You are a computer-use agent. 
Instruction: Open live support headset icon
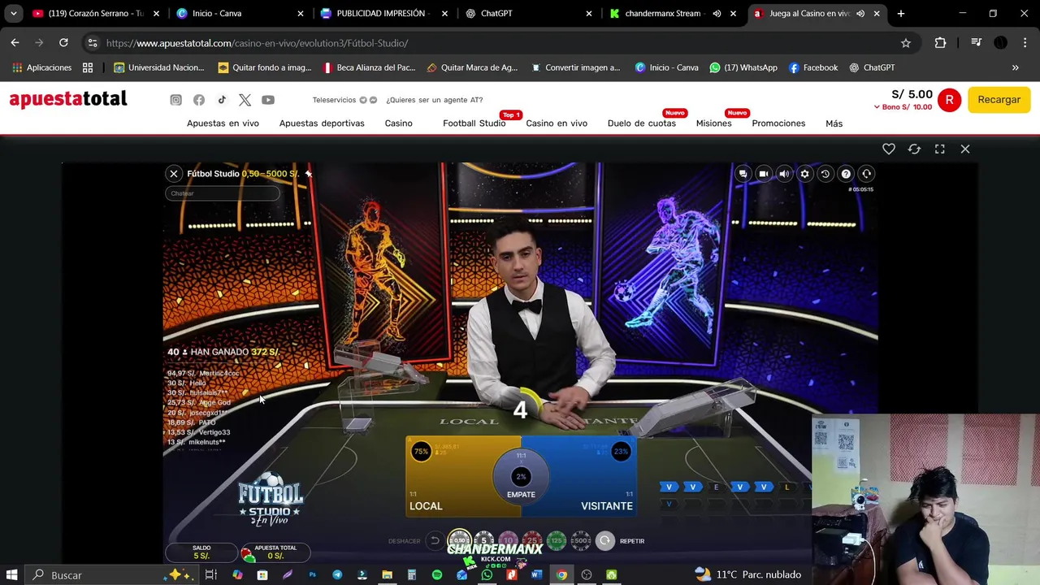tap(866, 173)
